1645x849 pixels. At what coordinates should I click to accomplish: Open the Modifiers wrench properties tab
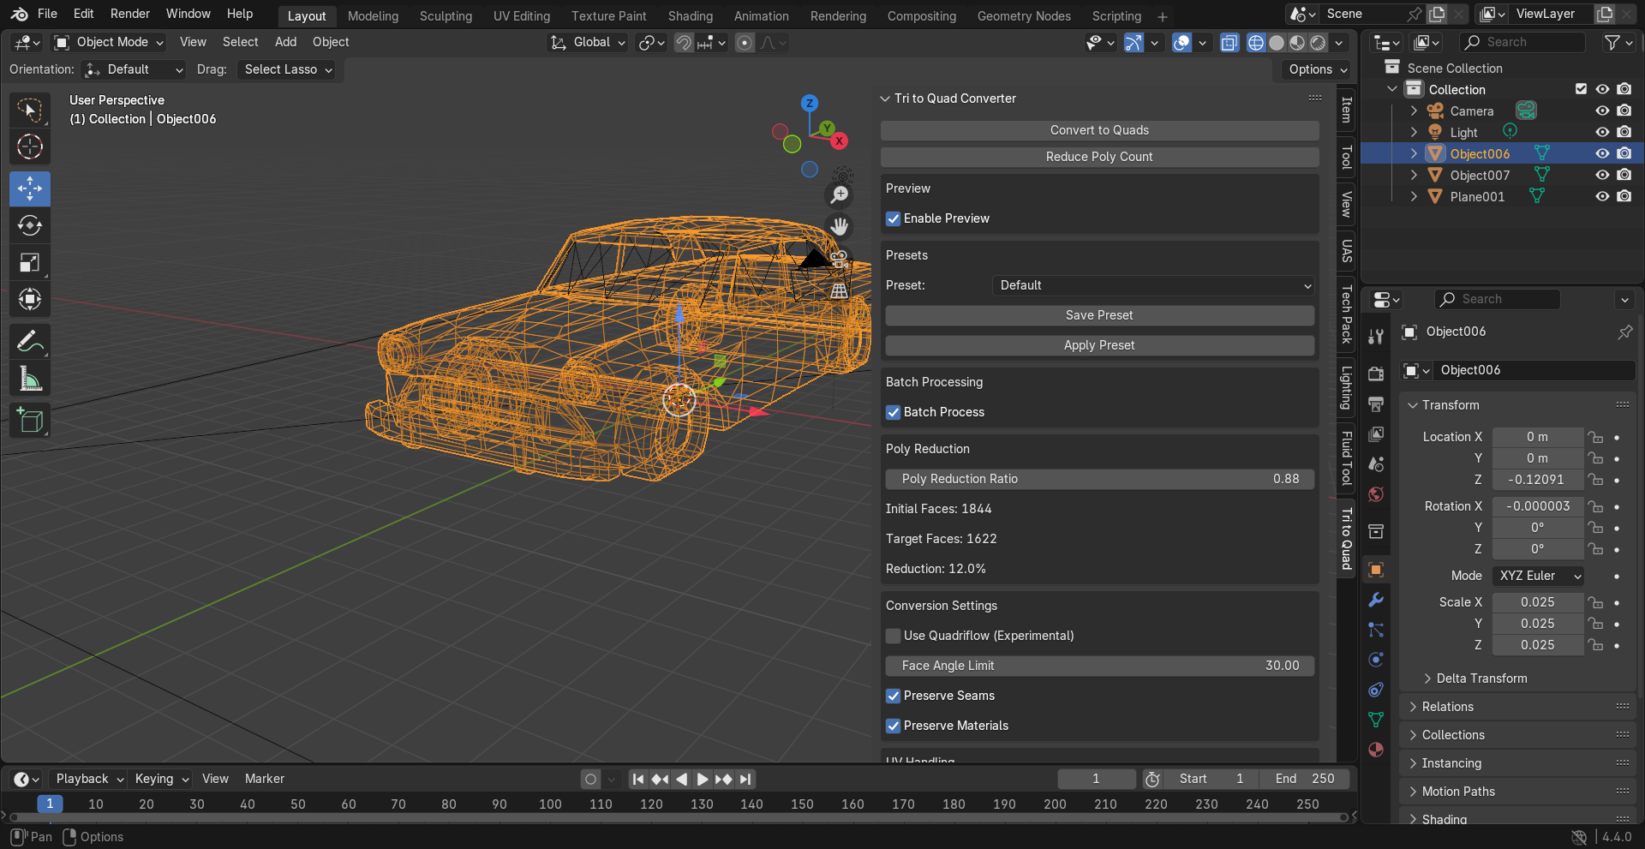click(x=1376, y=600)
